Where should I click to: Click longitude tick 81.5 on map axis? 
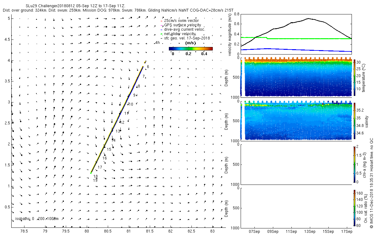click(149, 232)
